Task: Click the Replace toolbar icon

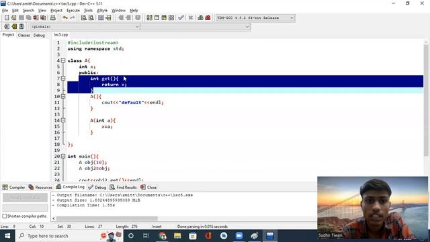Action: click(x=91, y=18)
